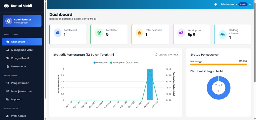Open notifications via the bell icon
The height and width of the screenshot is (120, 256).
215,5
